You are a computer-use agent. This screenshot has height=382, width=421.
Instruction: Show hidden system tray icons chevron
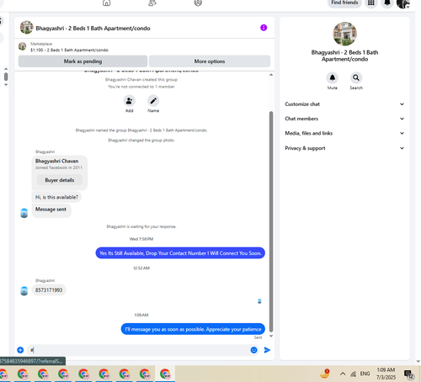point(343,374)
